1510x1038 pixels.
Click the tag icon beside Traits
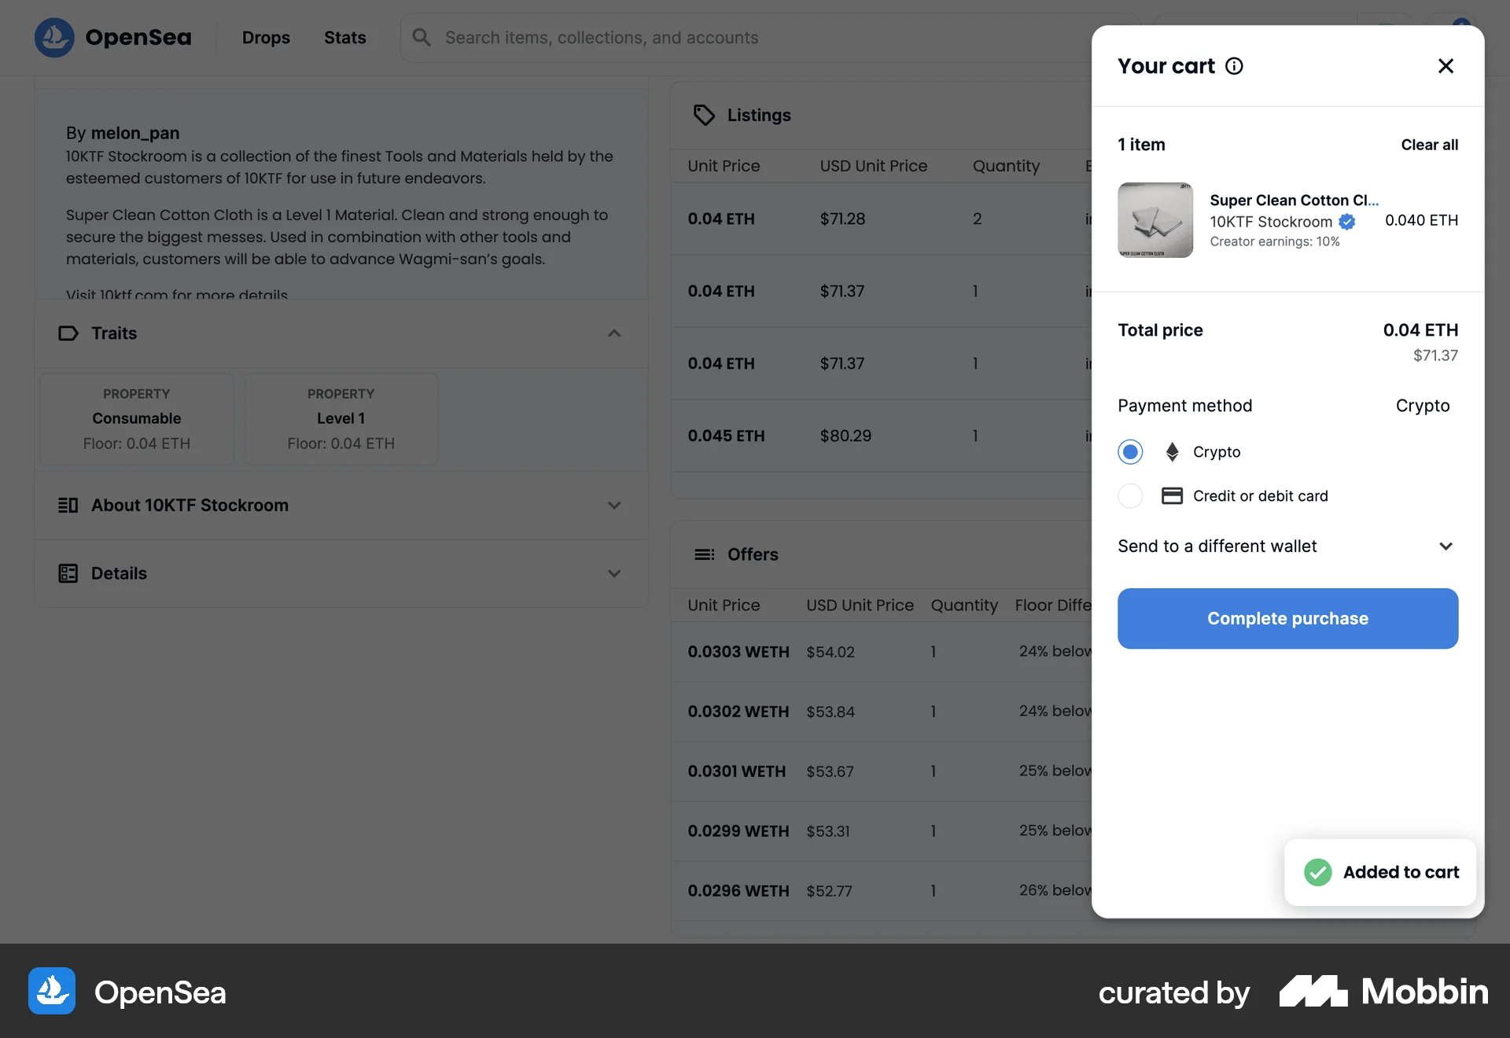click(68, 333)
